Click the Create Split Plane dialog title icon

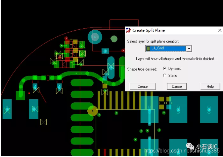(128, 30)
